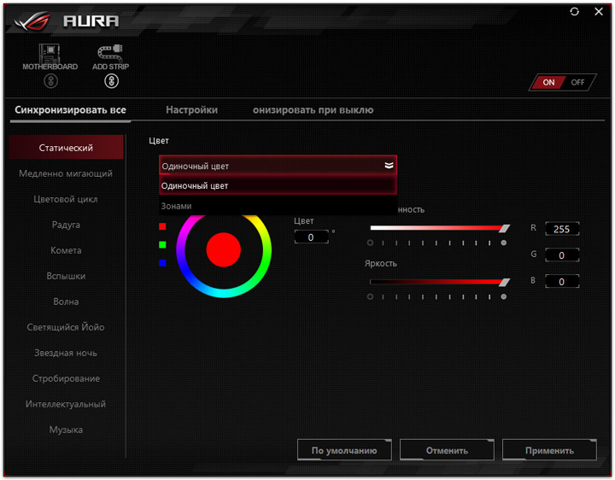Select the Add Strip device icon

(110, 53)
